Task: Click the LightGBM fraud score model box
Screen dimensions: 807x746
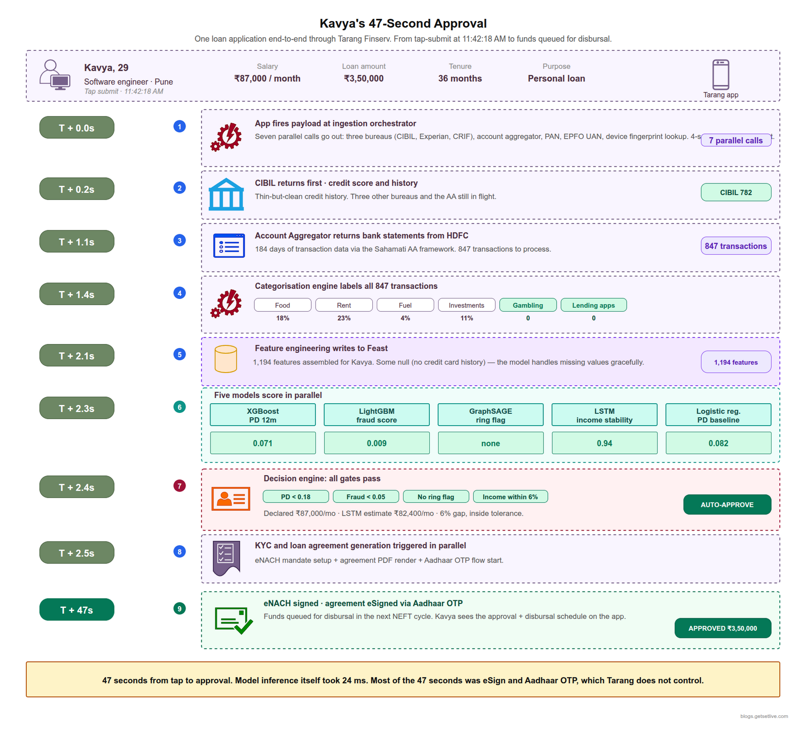Action: point(377,415)
